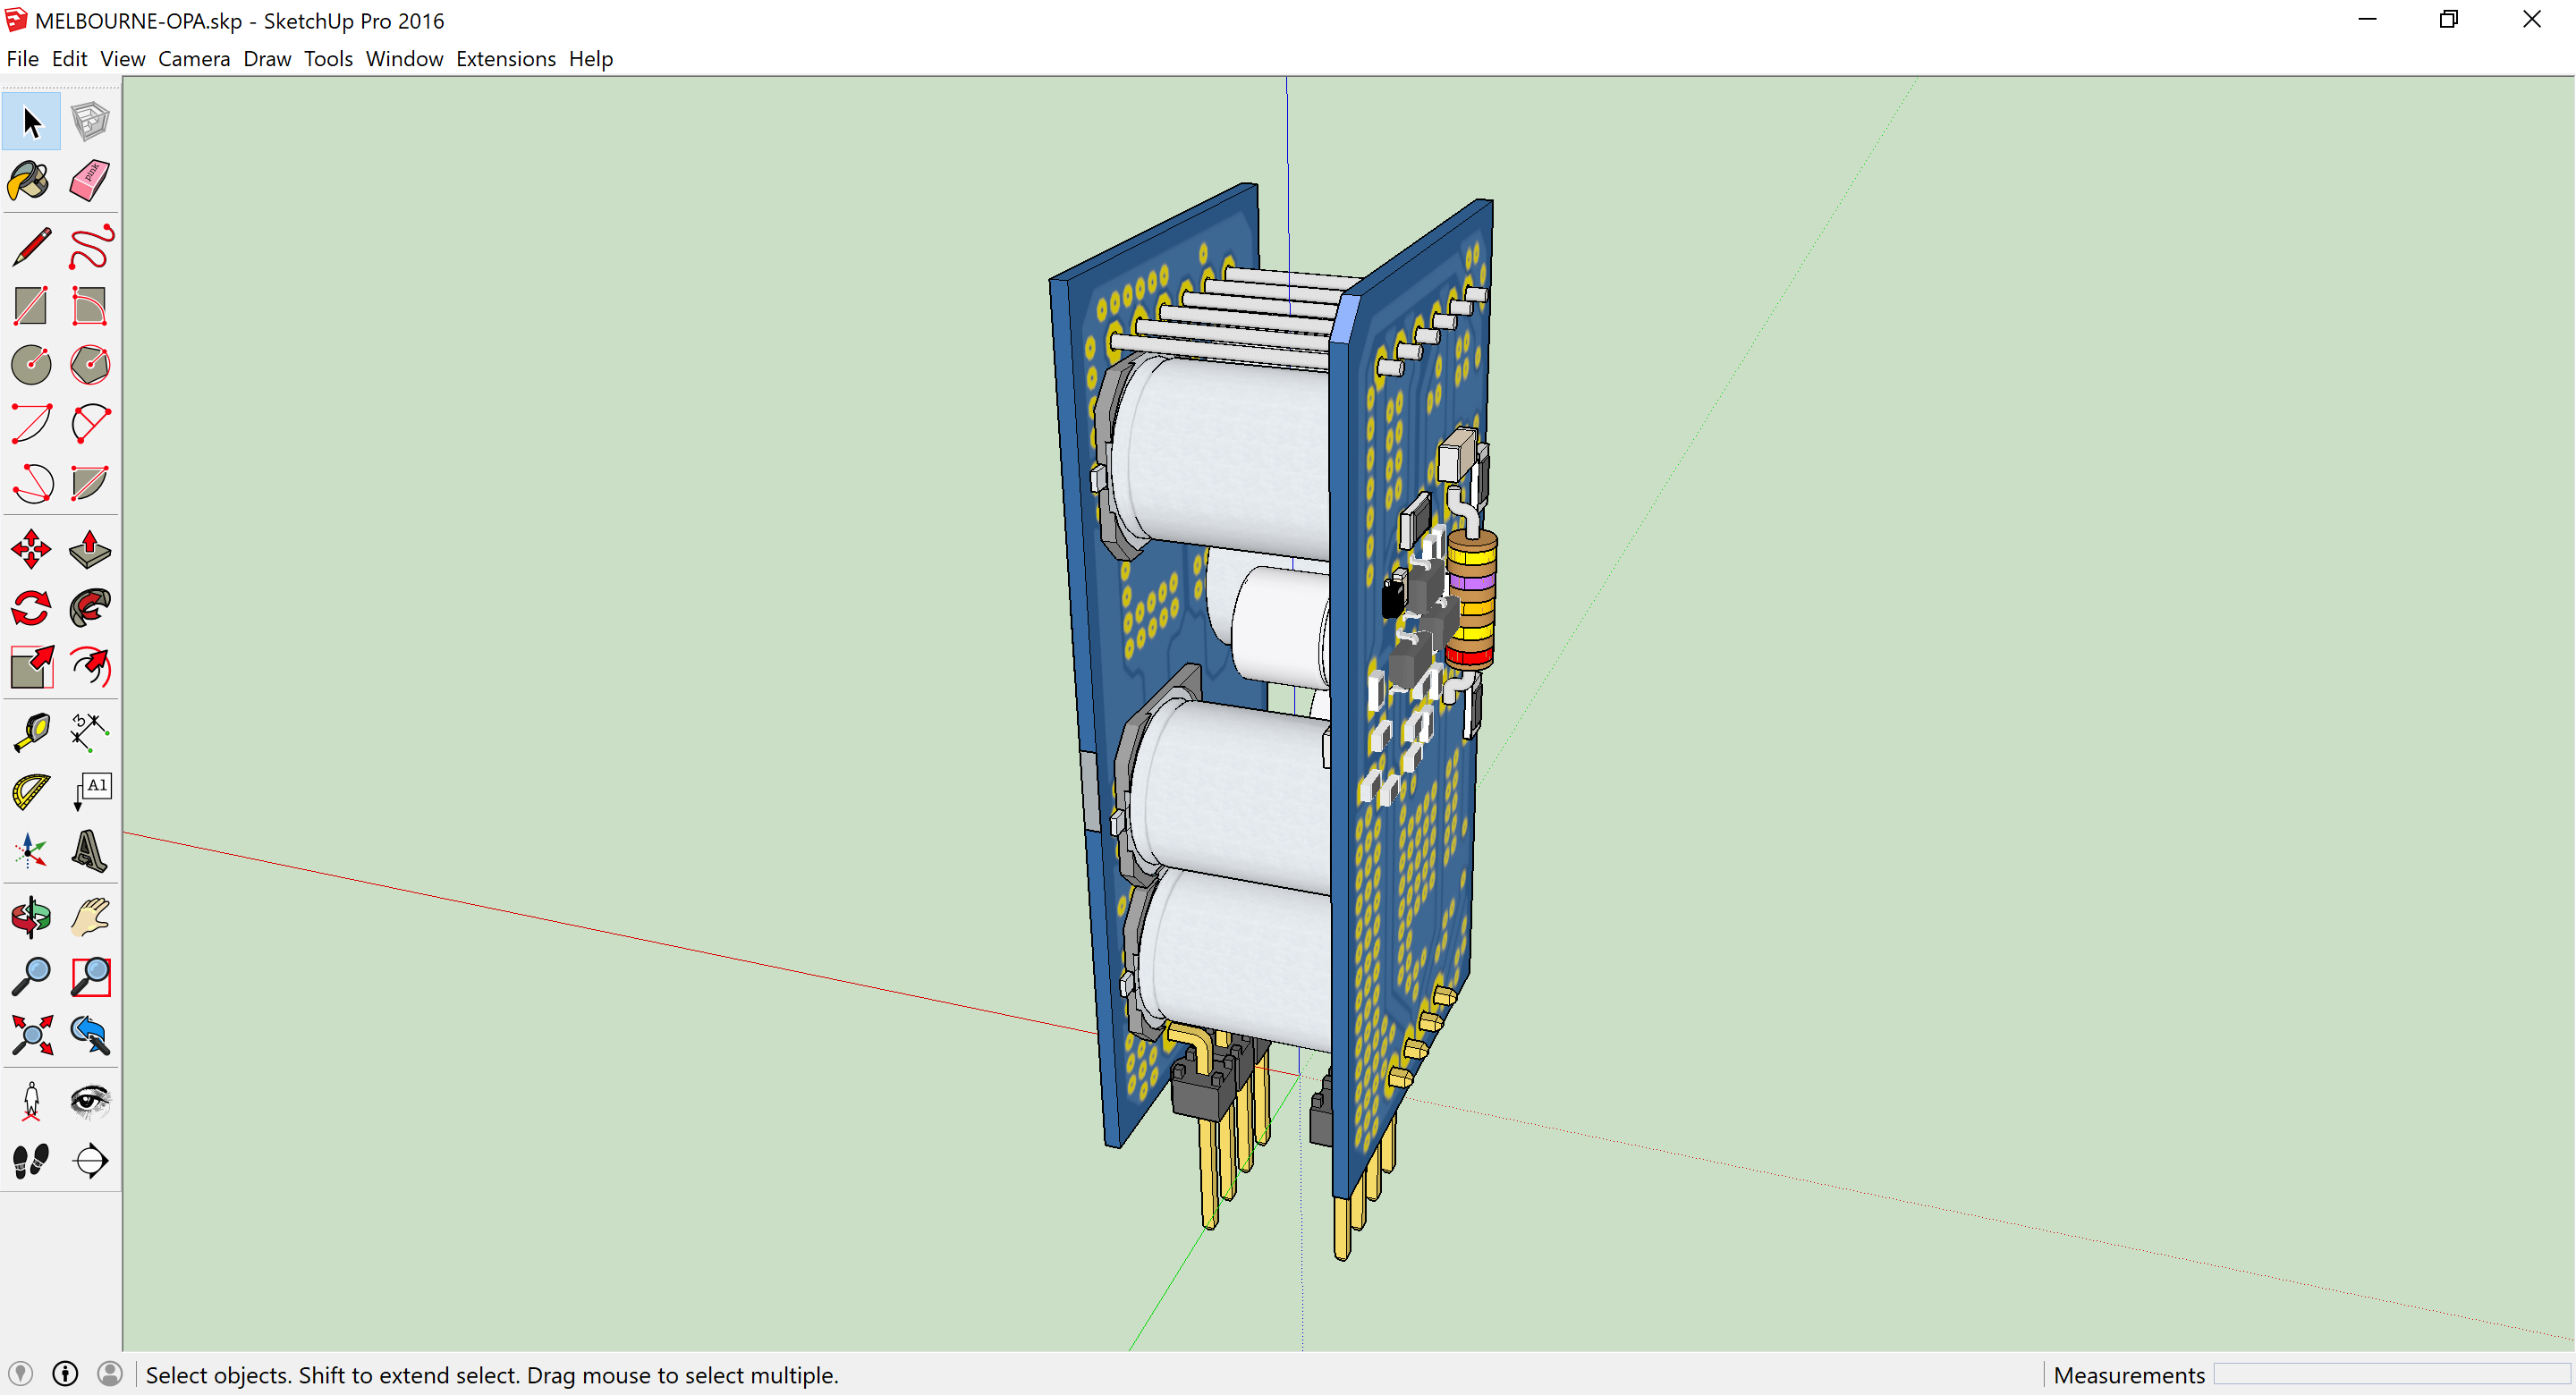Screen dimensions: 2576x1395
Task: Open the View menu
Action: click(122, 58)
